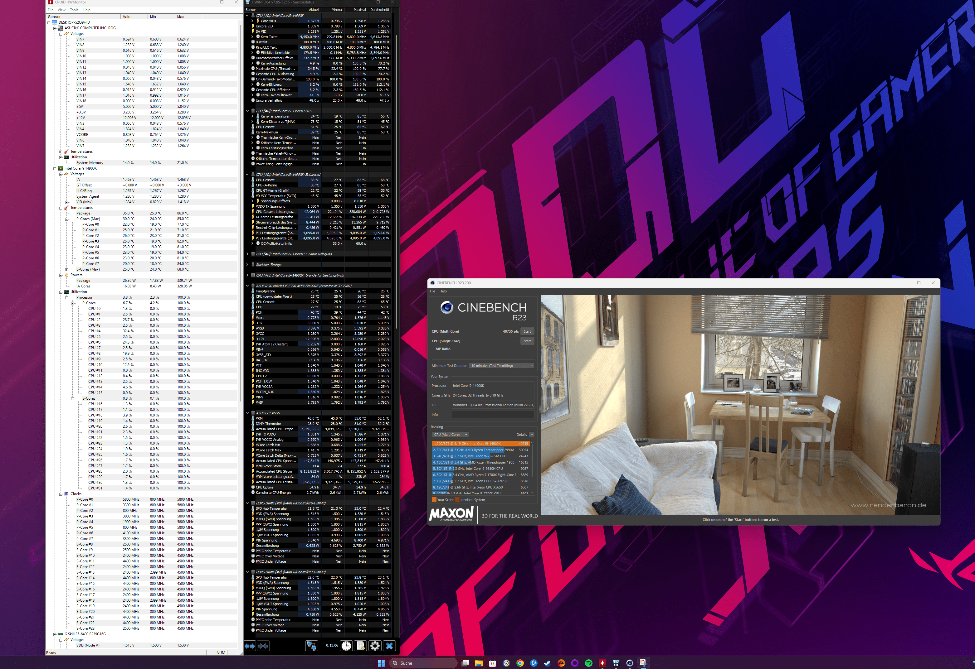The width and height of the screenshot is (975, 669).
Task: Open File menu in HWMonitor
Action: (50, 10)
